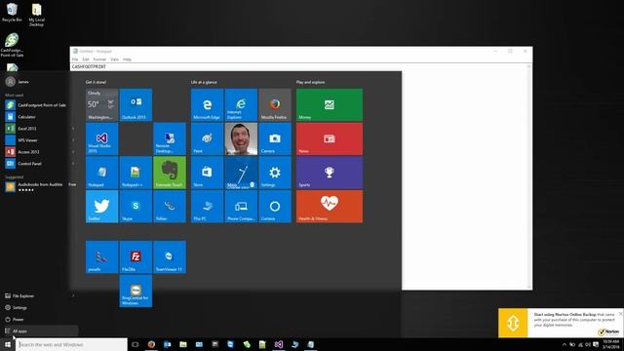Screen dimensions: 624x351
Task: Open the Internet Explorer tile
Action: [241, 104]
